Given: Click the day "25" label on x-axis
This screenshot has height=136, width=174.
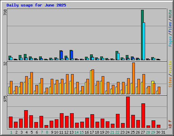Looking at the screenshot, I should 133,132.
